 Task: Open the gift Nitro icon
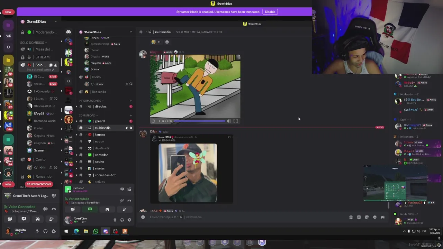click(351, 217)
